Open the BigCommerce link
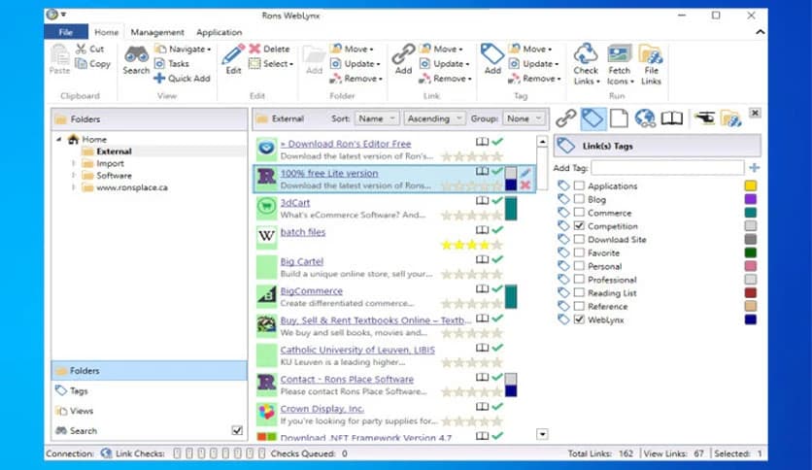Image resolution: width=812 pixels, height=470 pixels. tap(311, 291)
